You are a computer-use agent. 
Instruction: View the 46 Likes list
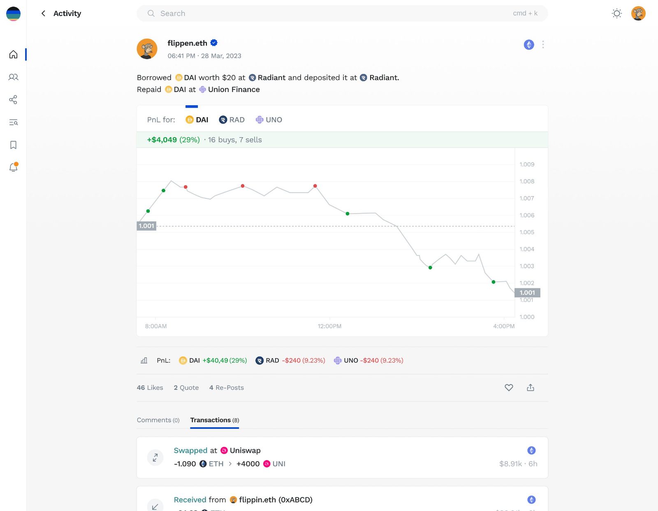point(150,388)
